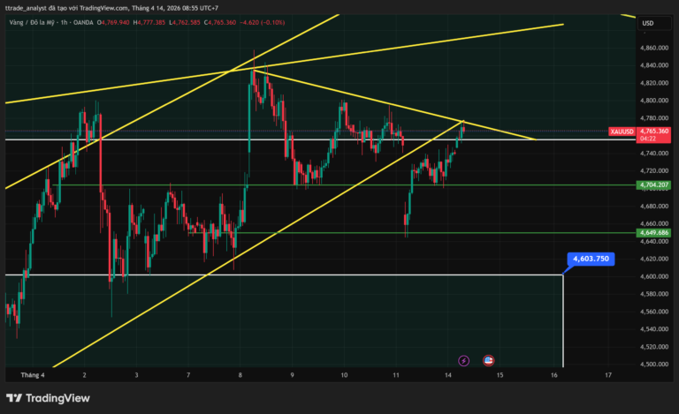Click date 16 on the time axis
This screenshot has height=414, width=679.
pos(553,375)
